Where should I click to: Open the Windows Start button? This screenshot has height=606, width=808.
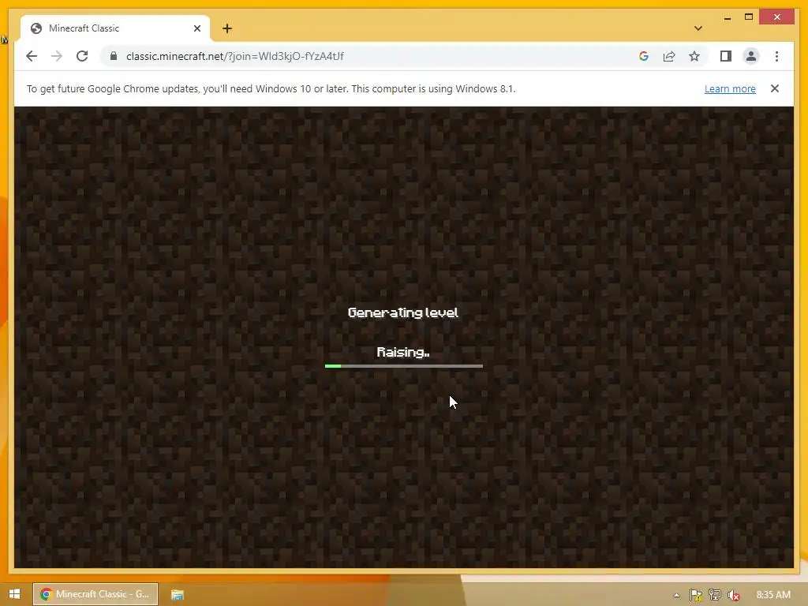[14, 594]
